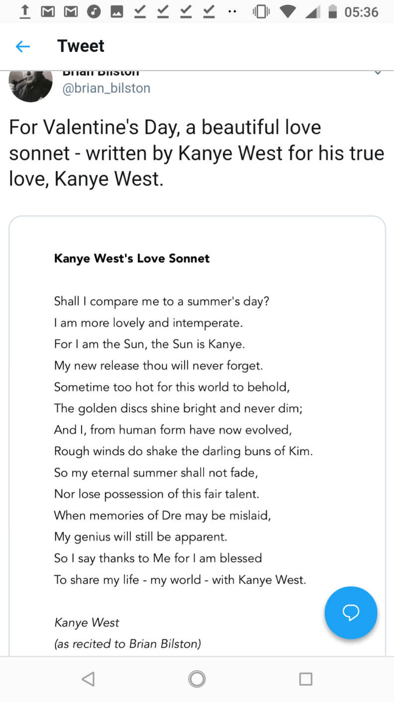Tap the blue back arrow icon

[x=23, y=46]
